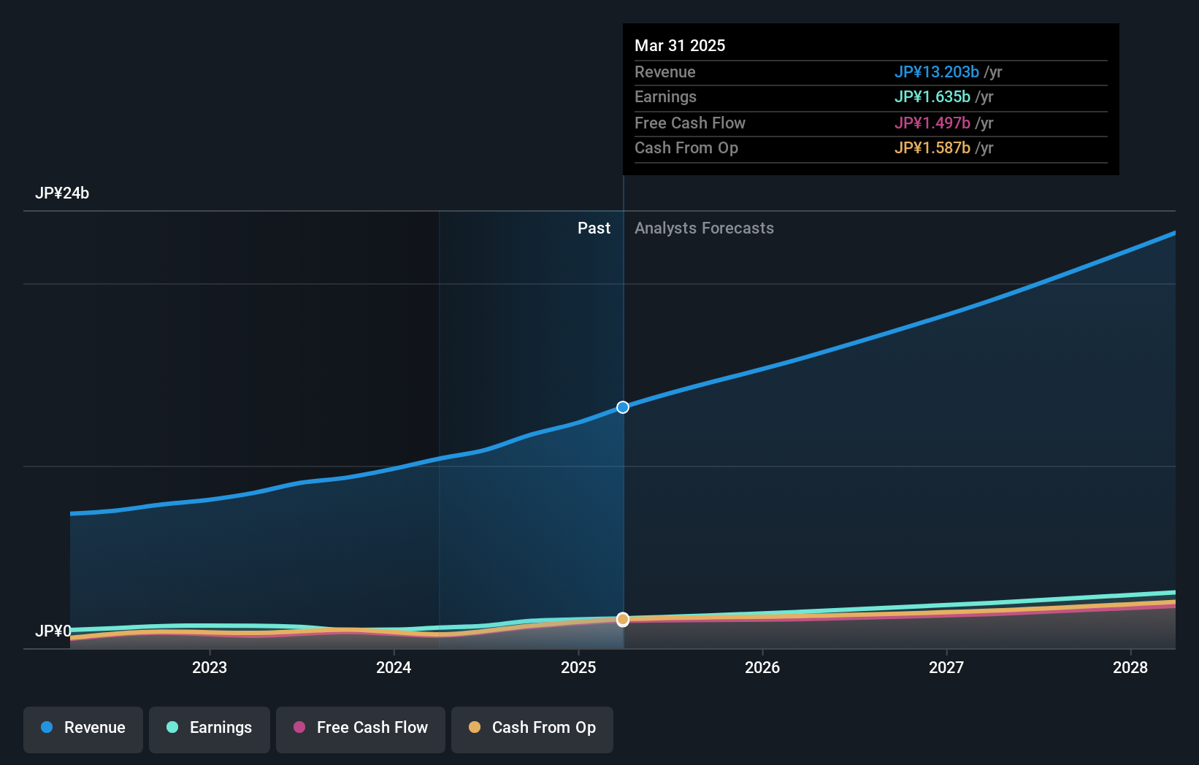Toggle the Free Cash Flow legend button
The image size is (1199, 765).
coord(361,729)
